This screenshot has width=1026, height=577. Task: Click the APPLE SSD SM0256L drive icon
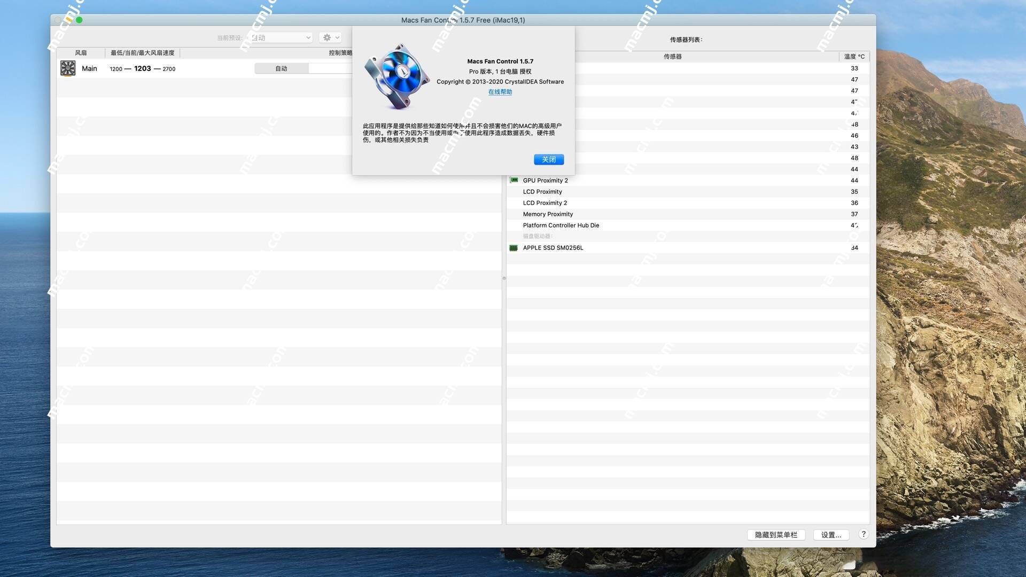coord(514,248)
